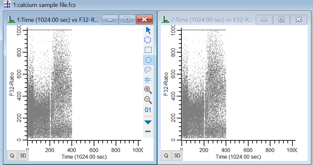Click the zoom out magnifier tool
This screenshot has height=165, width=313.
click(x=148, y=100)
